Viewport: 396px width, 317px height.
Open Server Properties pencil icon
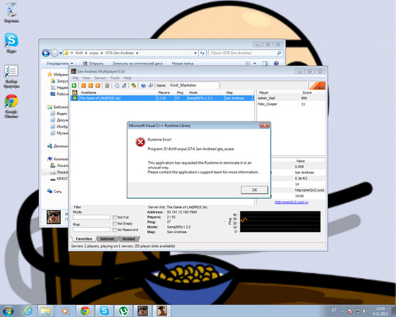pyautogui.click(x=124, y=85)
